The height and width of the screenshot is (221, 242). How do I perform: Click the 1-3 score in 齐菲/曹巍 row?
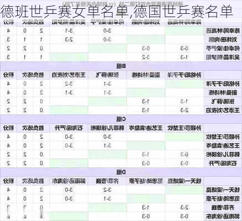pyautogui.click(x=146, y=208)
